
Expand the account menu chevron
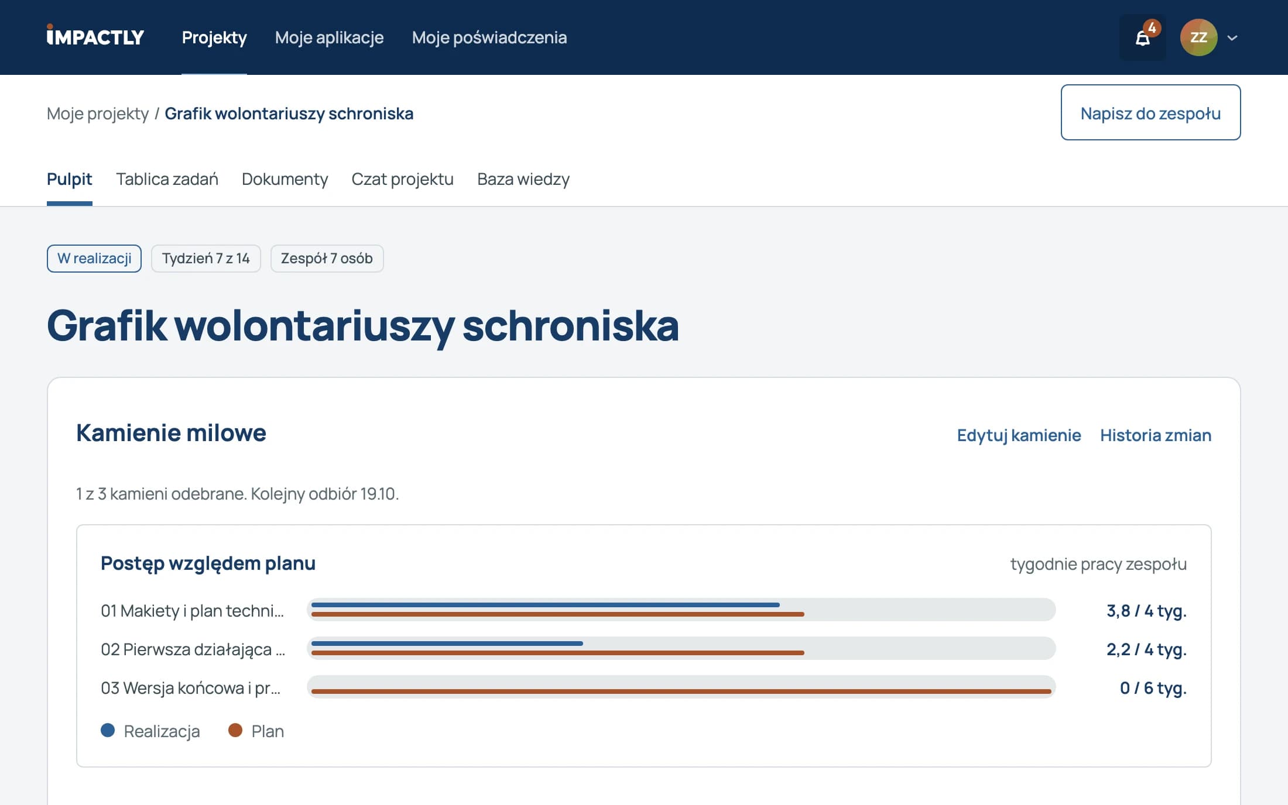(x=1232, y=38)
